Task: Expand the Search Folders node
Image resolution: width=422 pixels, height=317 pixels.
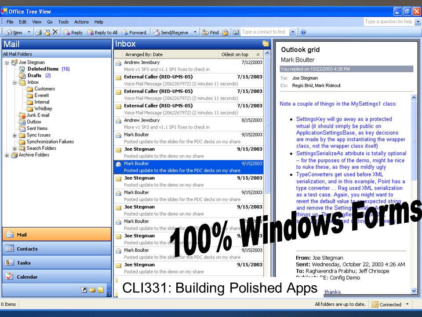Action: (15, 148)
